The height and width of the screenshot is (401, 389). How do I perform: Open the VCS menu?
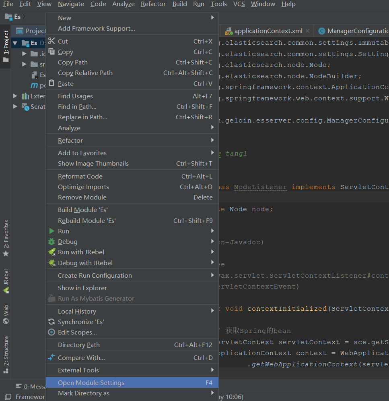point(239,4)
